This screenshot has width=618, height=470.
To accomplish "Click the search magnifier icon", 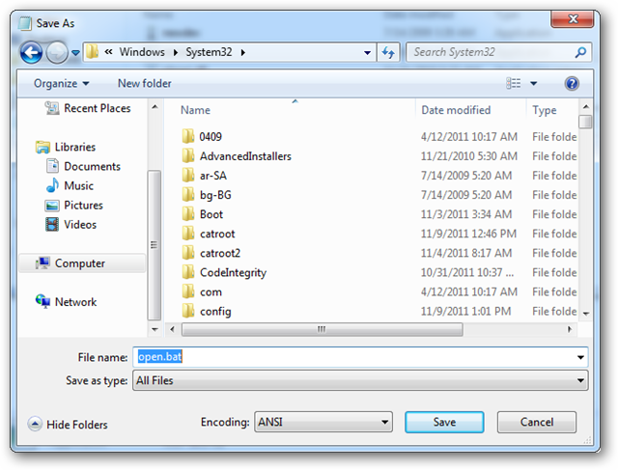I will coord(580,52).
